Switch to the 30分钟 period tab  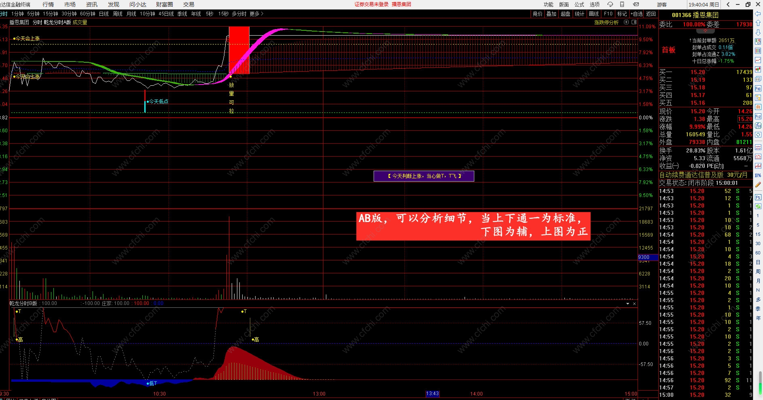[69, 14]
